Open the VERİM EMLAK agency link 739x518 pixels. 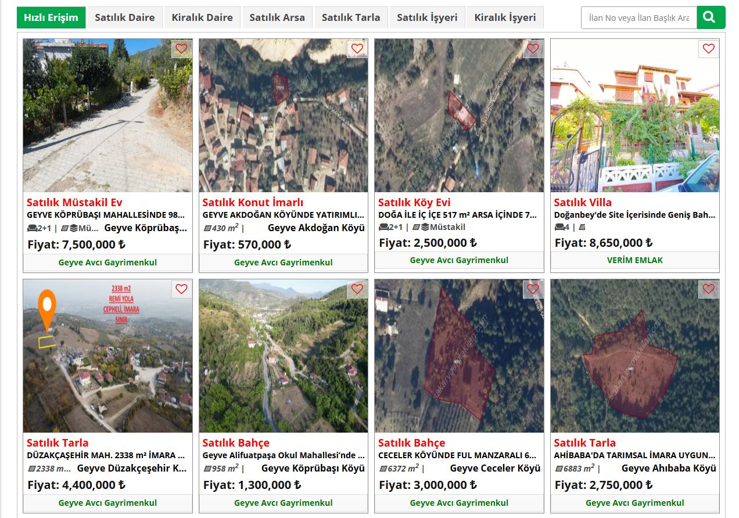(634, 260)
